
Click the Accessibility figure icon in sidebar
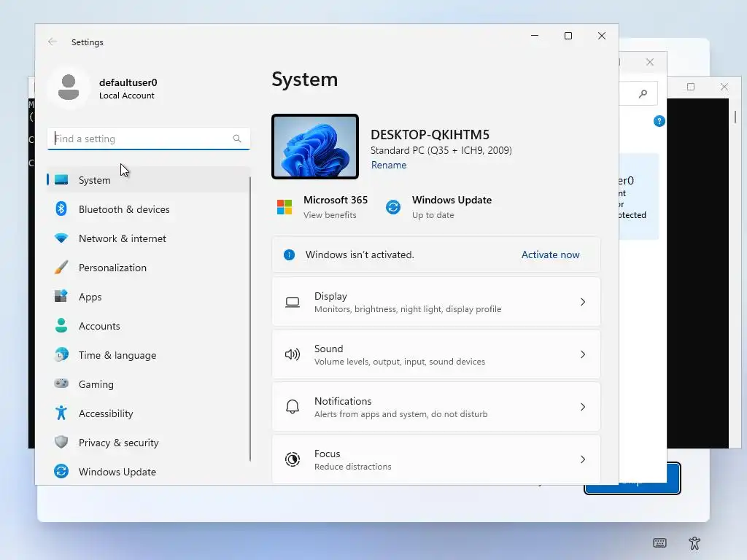click(61, 413)
